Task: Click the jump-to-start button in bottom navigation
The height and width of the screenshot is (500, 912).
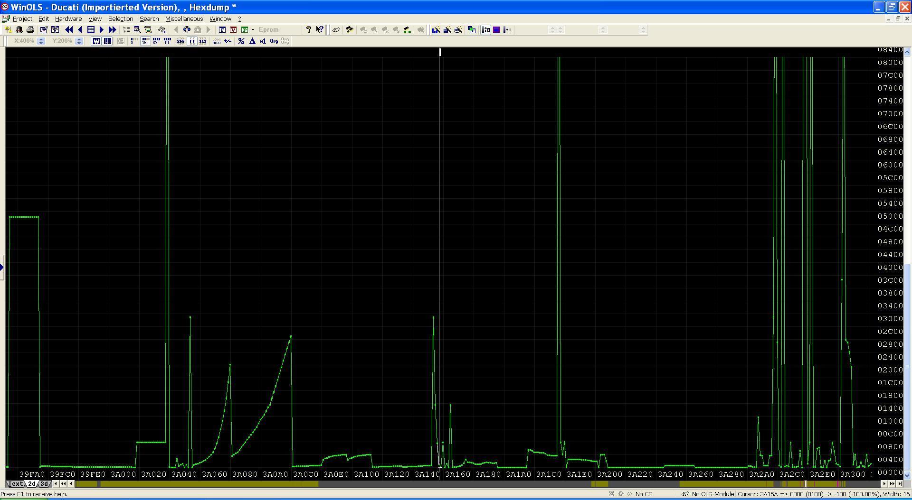Action: coord(56,484)
